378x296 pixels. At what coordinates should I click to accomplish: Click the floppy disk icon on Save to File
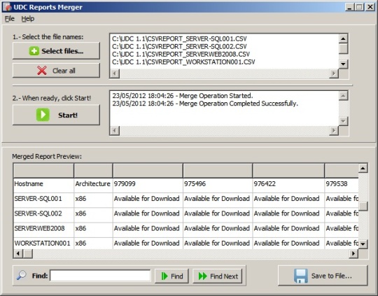tap(300, 276)
